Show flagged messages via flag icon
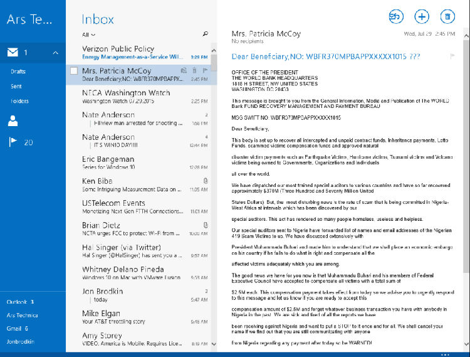Screen dimensions: 470x357 pos(13,142)
